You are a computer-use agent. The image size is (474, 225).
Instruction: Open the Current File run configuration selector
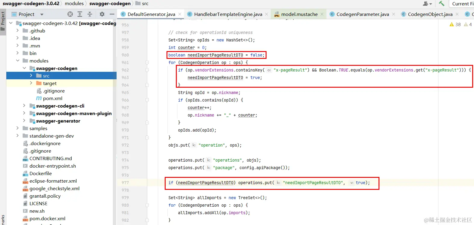pos(462,4)
